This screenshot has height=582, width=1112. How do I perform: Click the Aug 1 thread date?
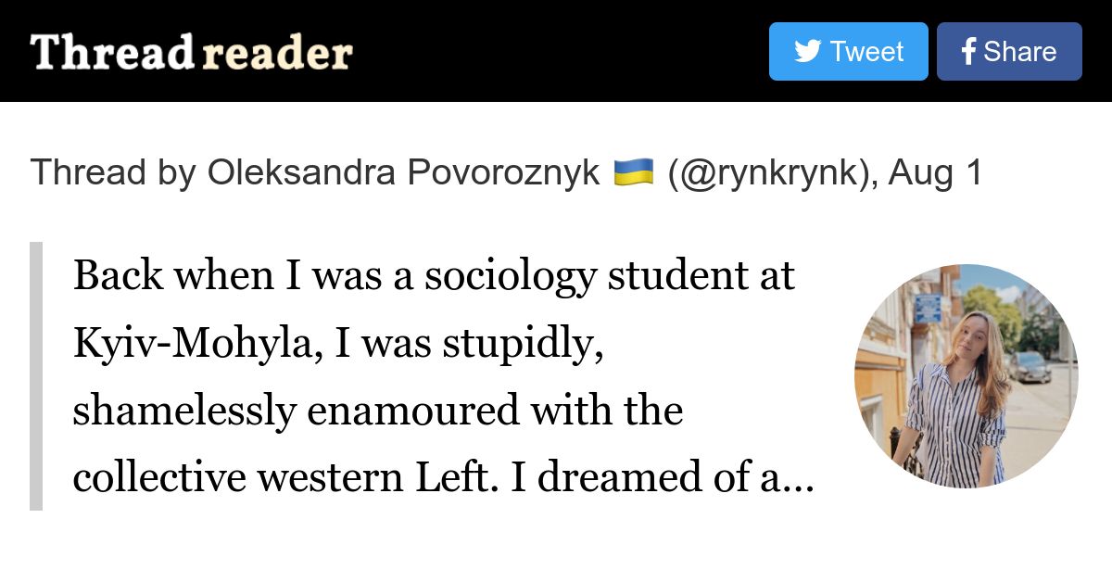[x=936, y=173]
